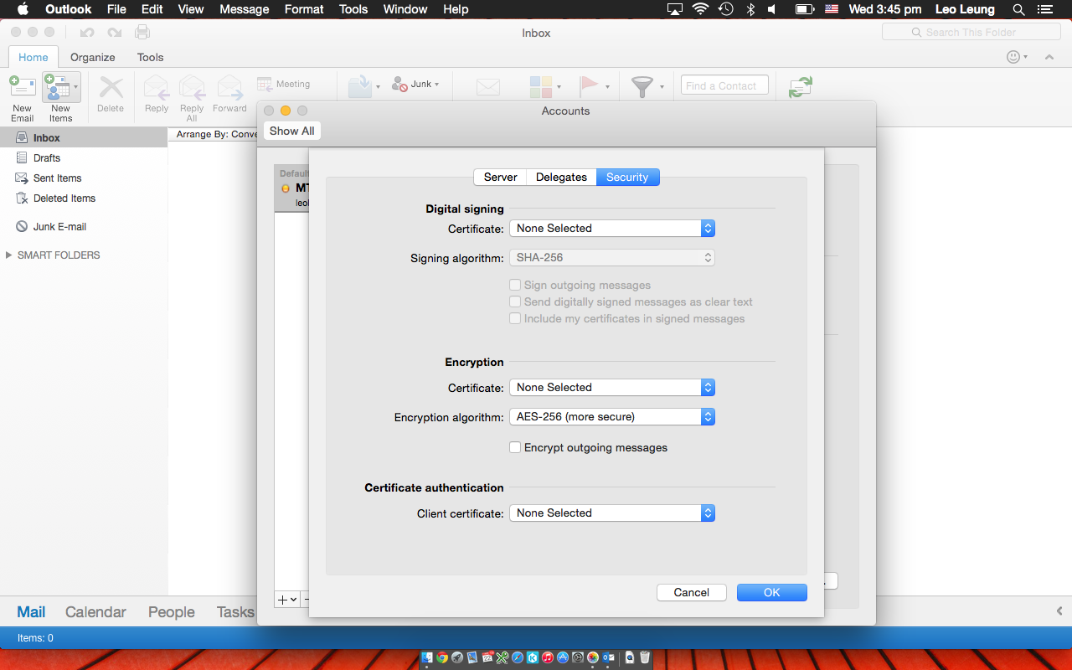Open Finder from the Dock
The image size is (1072, 670).
(x=427, y=658)
